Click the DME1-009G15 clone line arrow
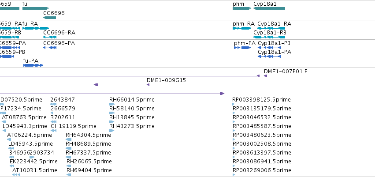The width and height of the screenshot is (375, 177). point(261,85)
